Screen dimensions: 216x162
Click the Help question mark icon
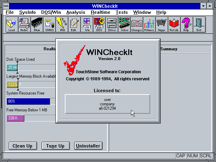tap(187, 25)
